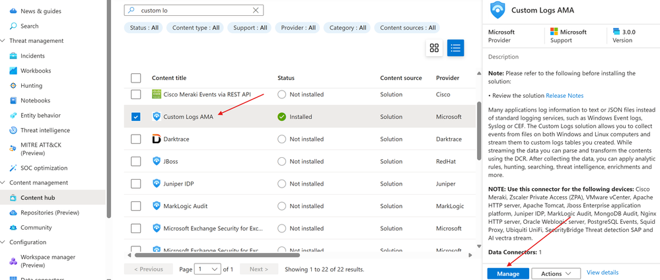Open the Content sources : All filter
This screenshot has height=280, width=660.
(x=408, y=28)
